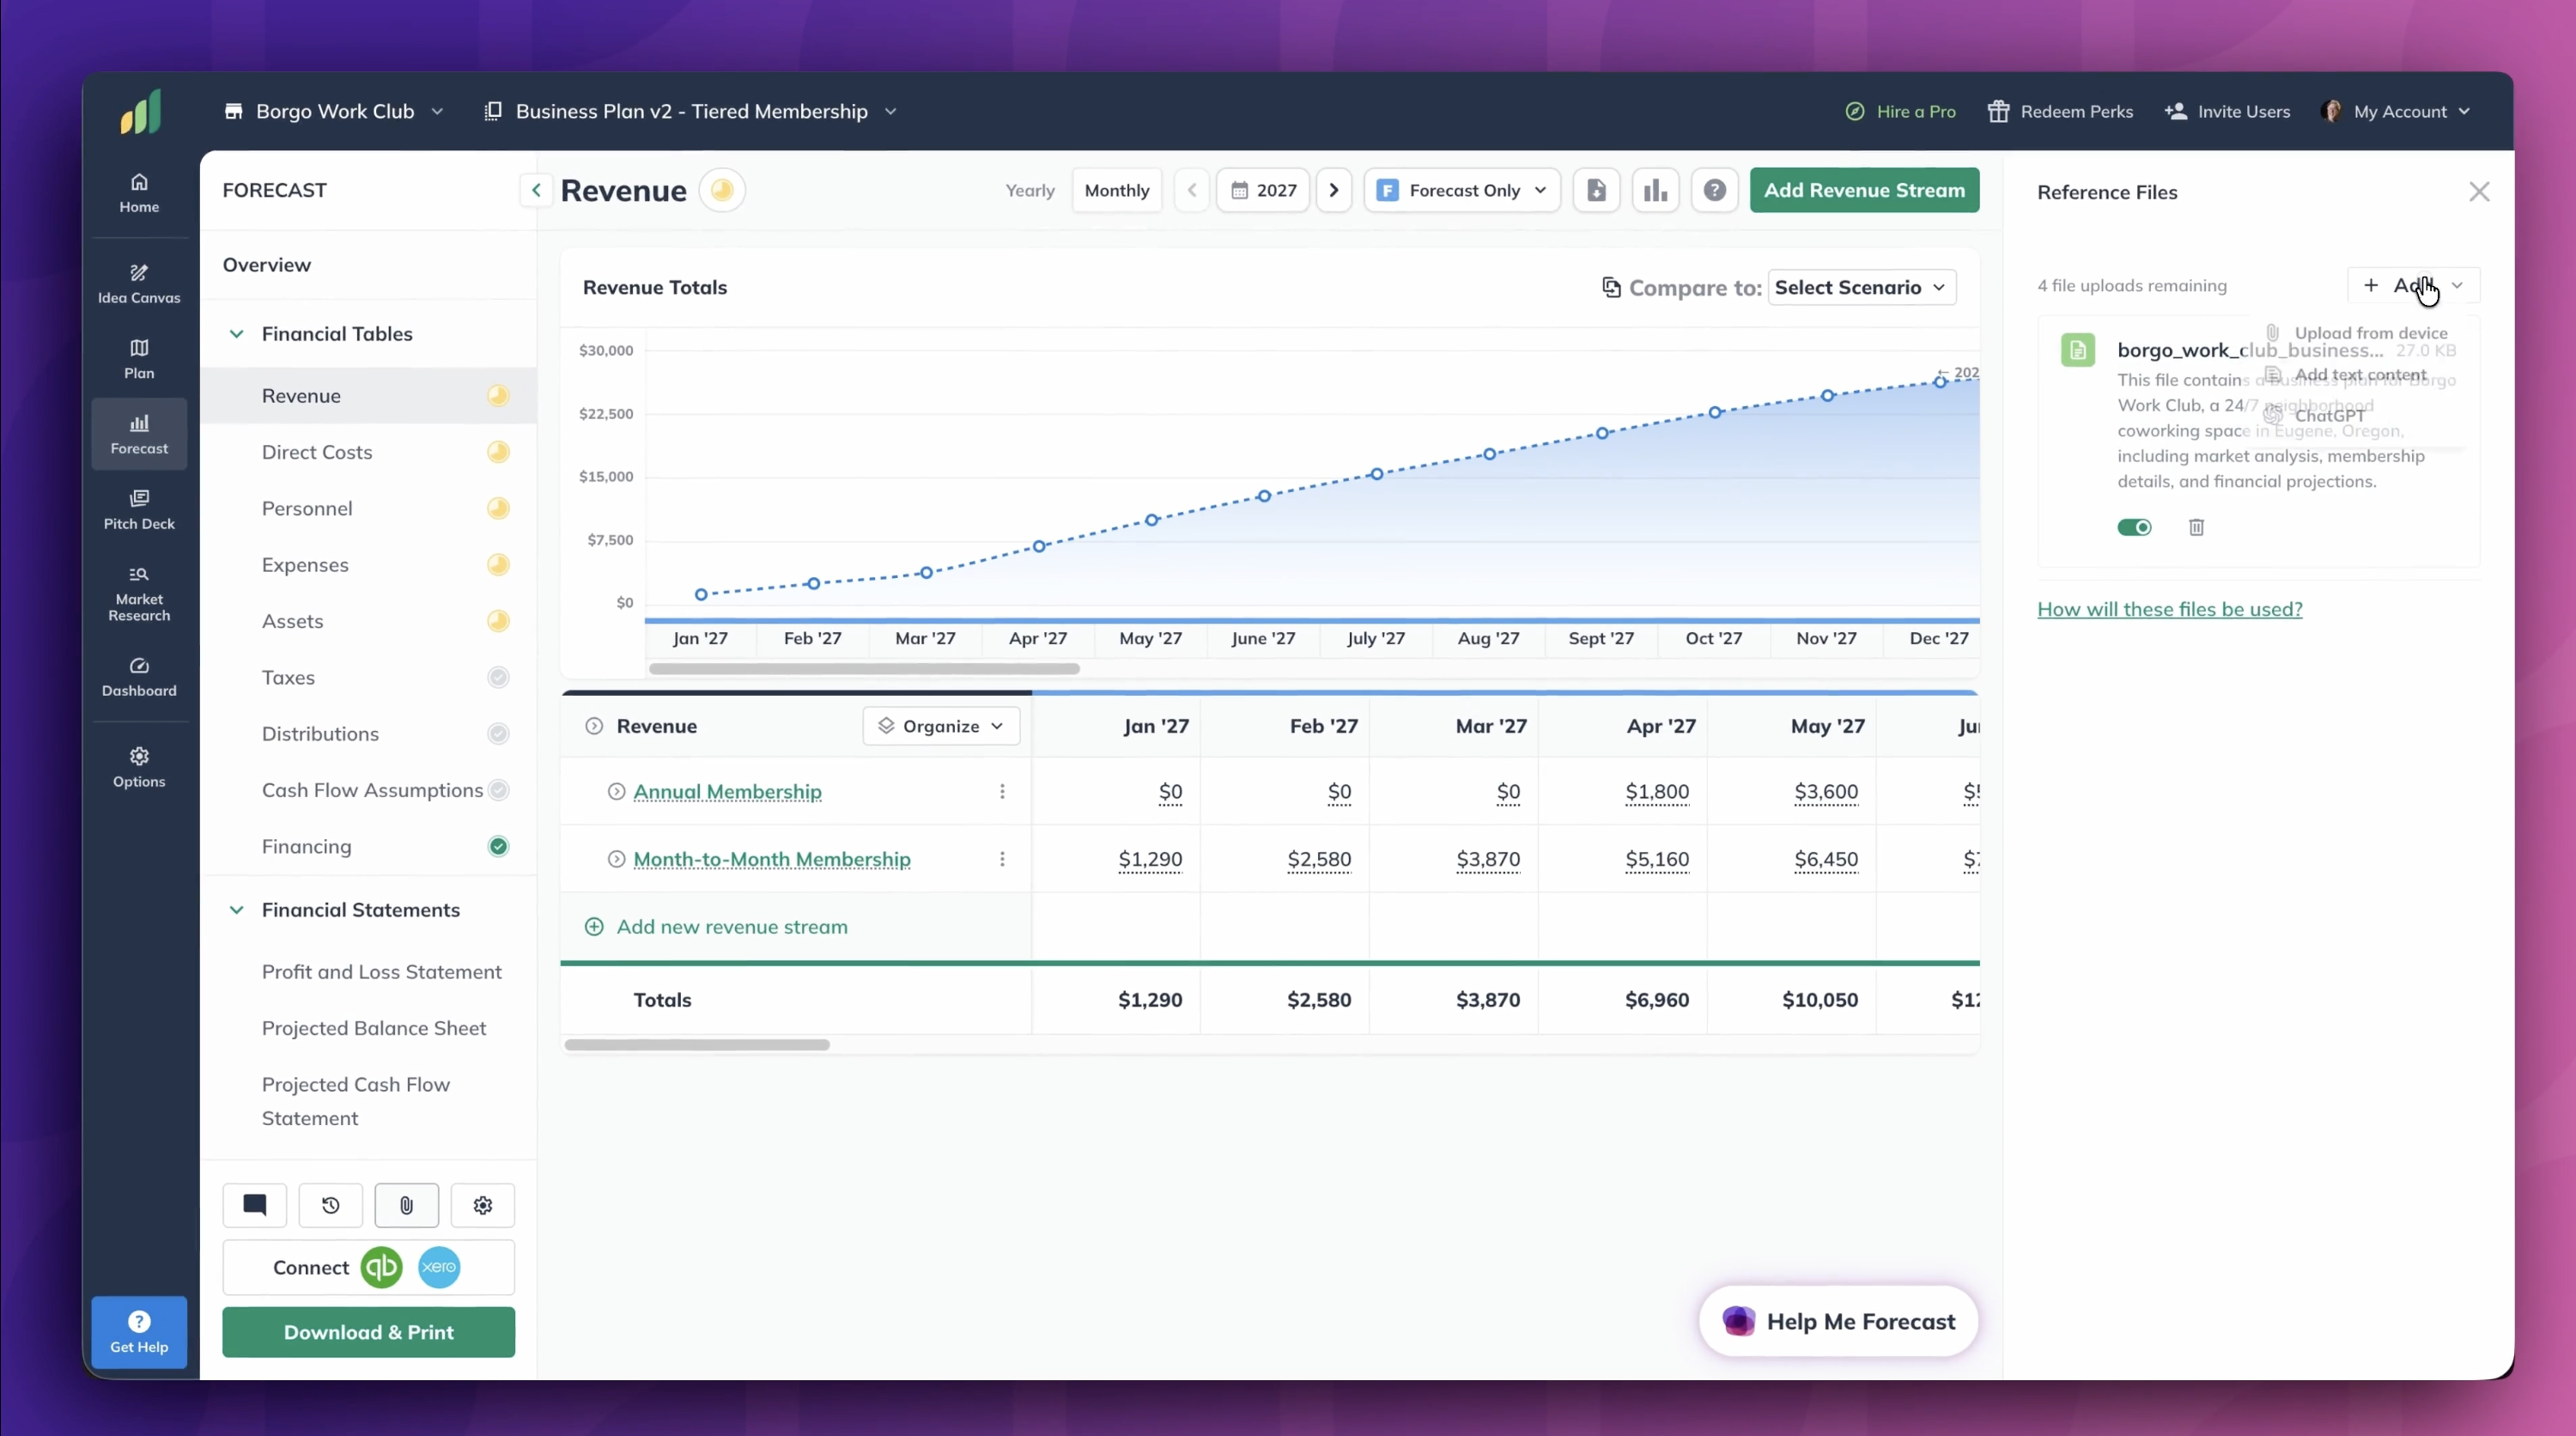Open Pitch Deck section
The image size is (2576, 1436).
coord(139,510)
